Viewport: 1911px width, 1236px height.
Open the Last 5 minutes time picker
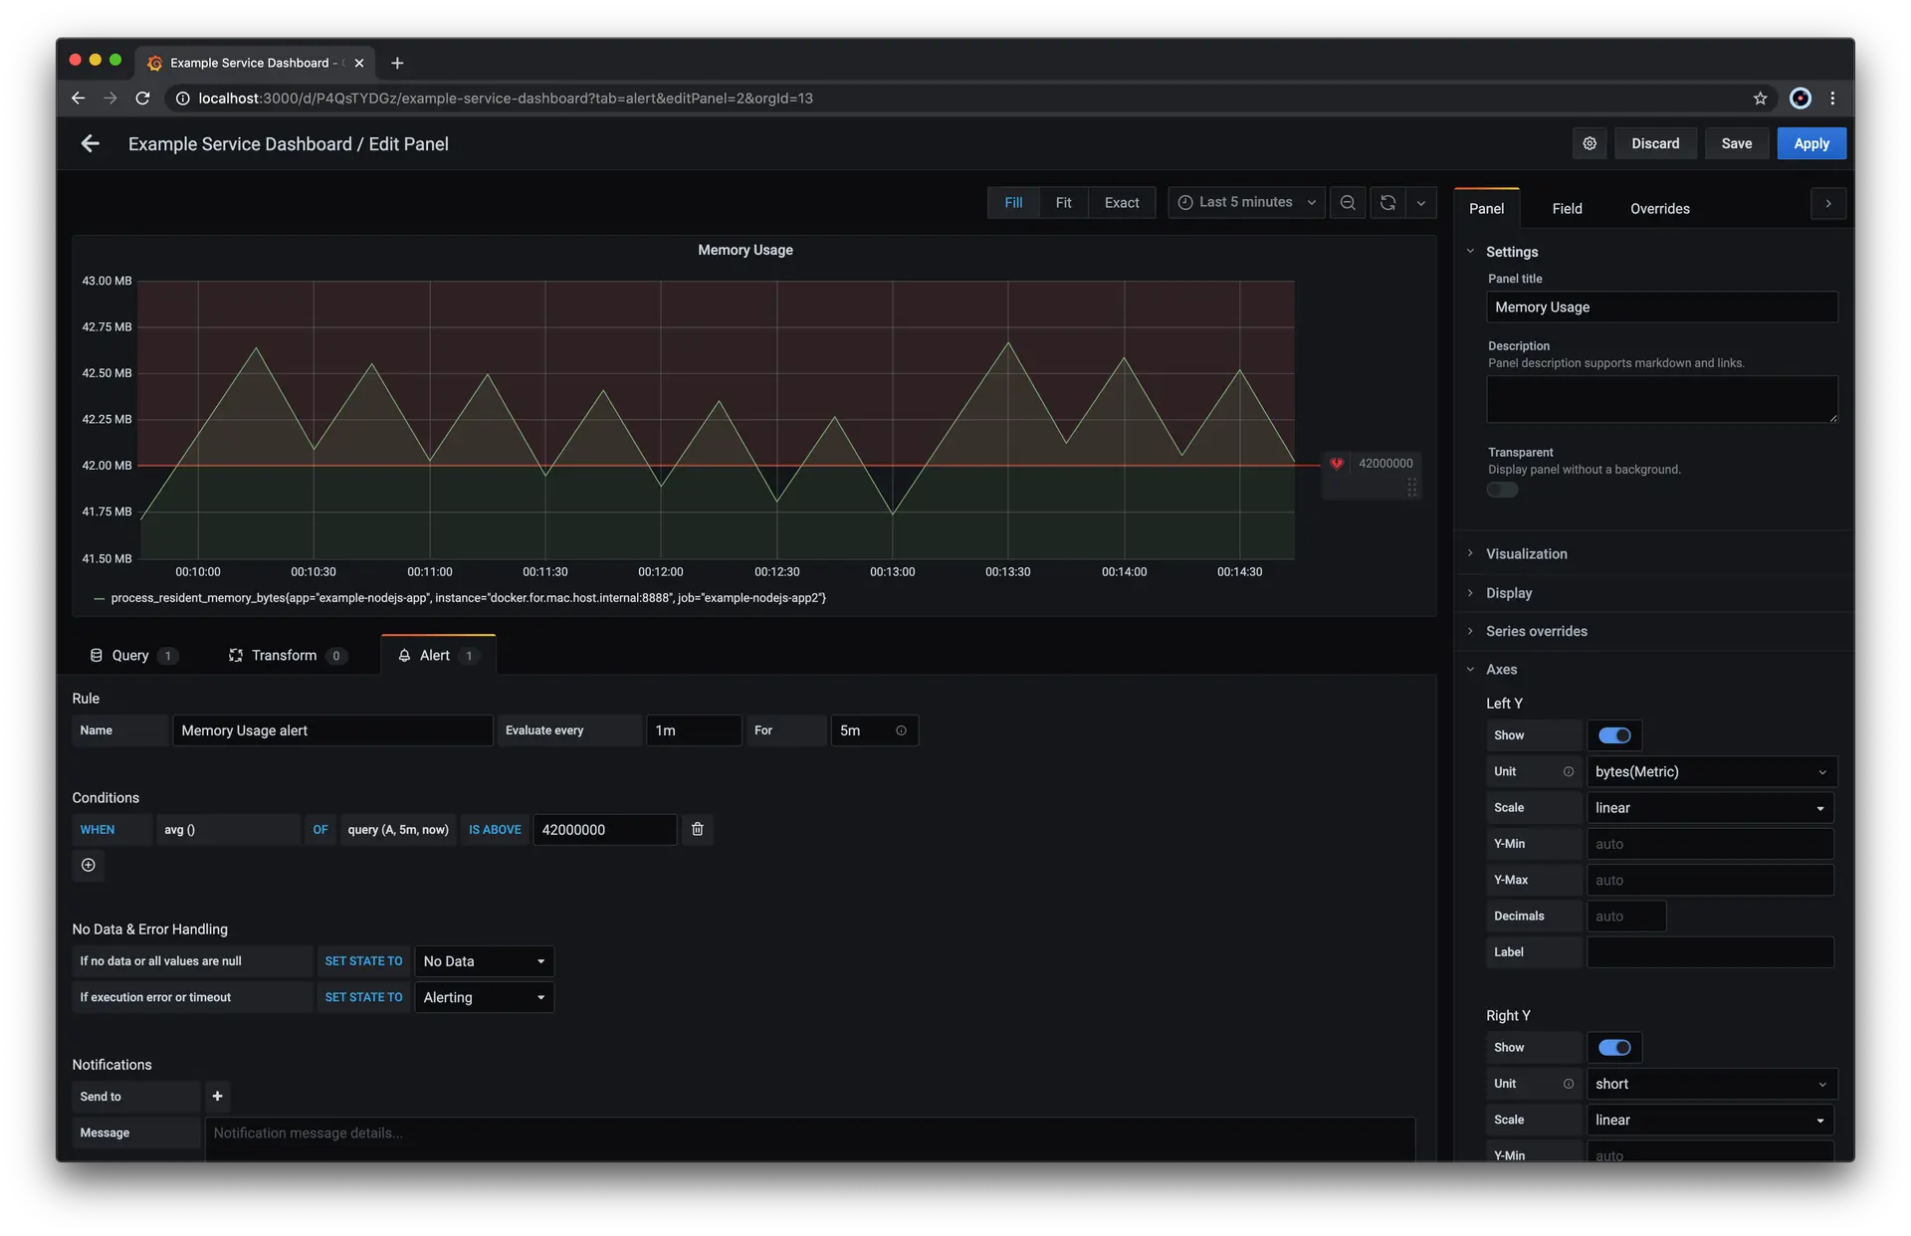coord(1246,202)
